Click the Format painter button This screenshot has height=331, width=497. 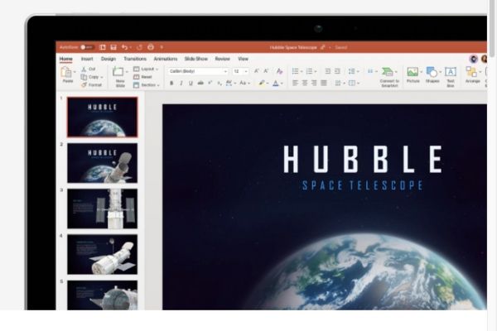(91, 85)
